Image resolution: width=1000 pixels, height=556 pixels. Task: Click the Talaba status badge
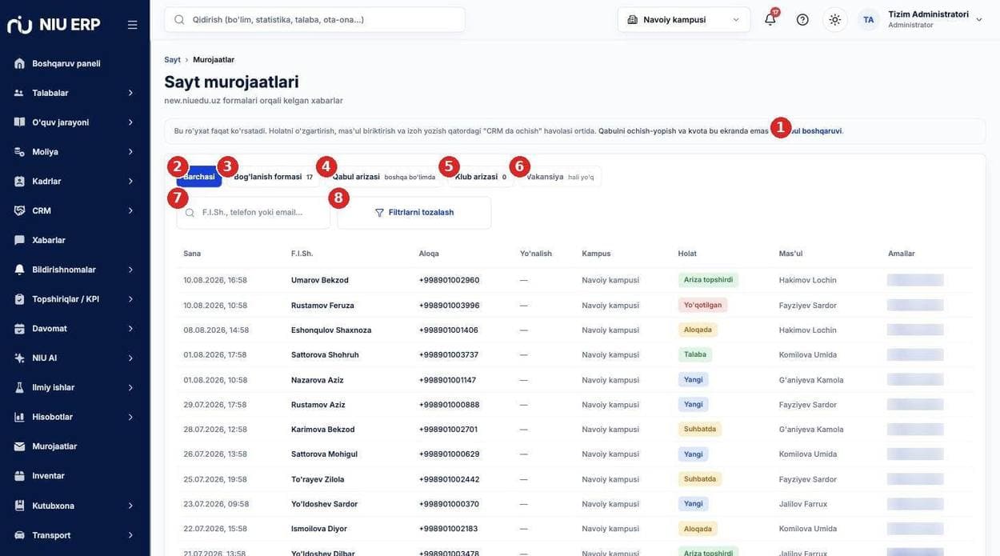pyautogui.click(x=695, y=354)
